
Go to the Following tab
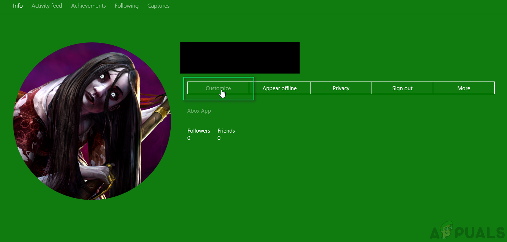point(126,6)
